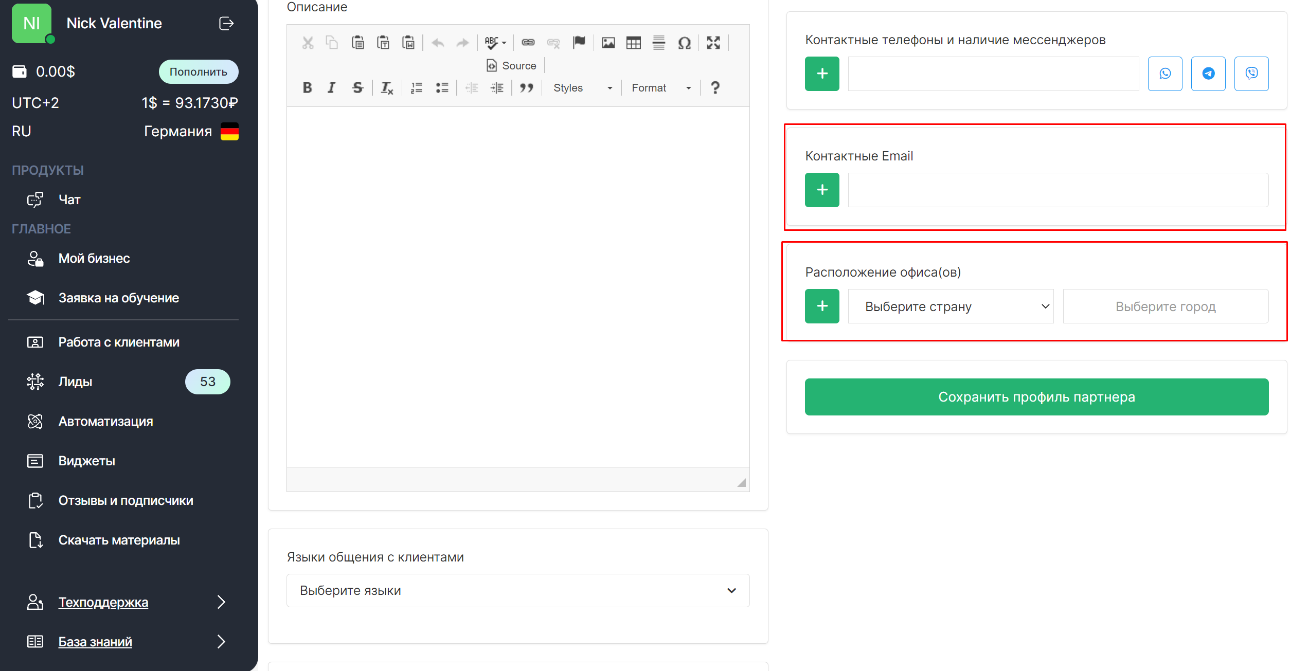Toggle the Telegram messenger button

click(x=1208, y=74)
